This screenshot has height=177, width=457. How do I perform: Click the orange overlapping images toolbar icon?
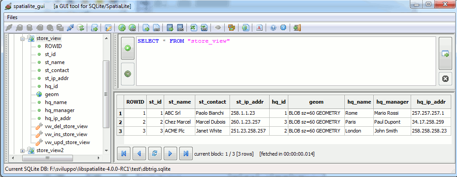point(232,28)
